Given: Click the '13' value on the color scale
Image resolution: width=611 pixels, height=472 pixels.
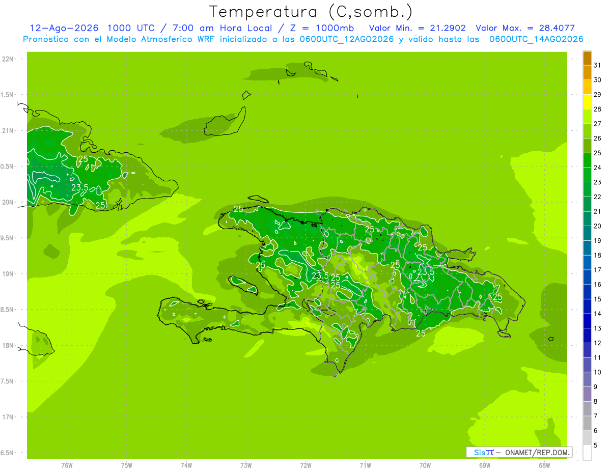Looking at the screenshot, I should [x=598, y=328].
